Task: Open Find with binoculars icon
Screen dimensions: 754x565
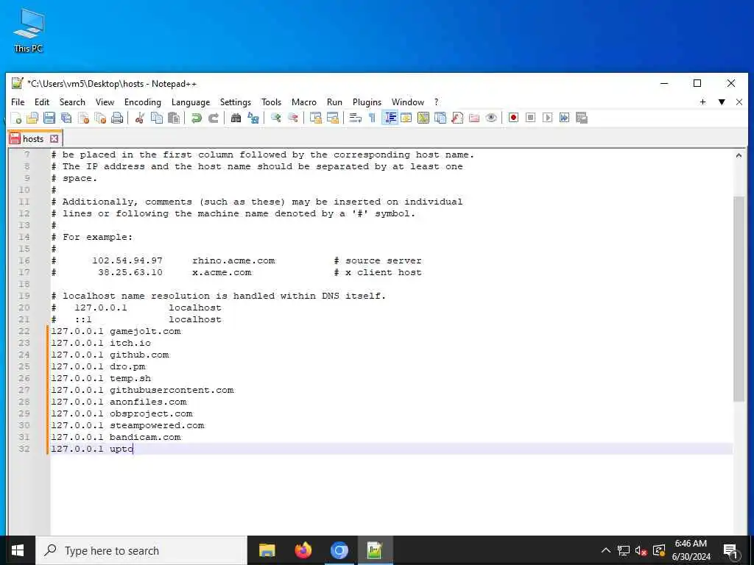Action: [x=236, y=118]
